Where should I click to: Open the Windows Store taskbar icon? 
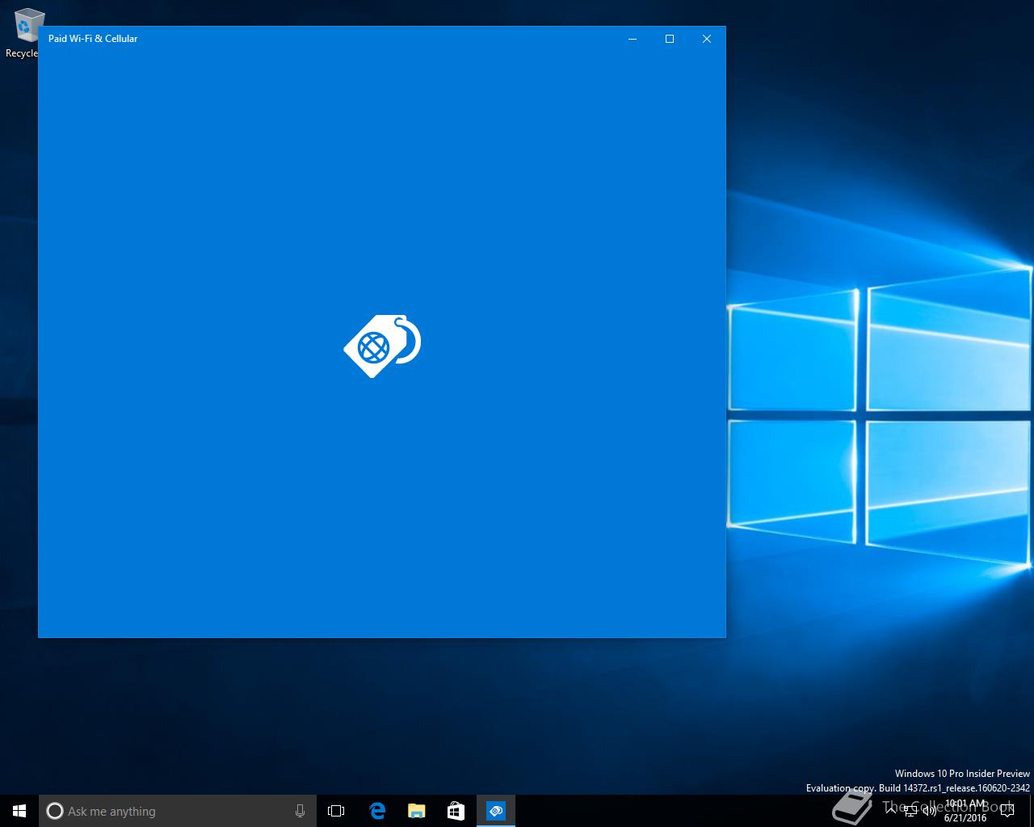click(456, 811)
